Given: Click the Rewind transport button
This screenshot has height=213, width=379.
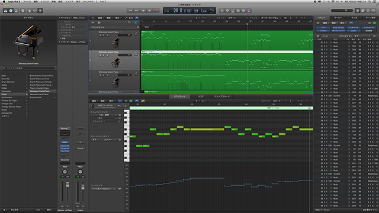Looking at the screenshot, I should click(130, 11).
